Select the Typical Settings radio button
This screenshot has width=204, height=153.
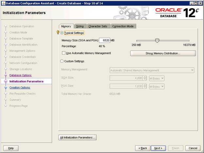pyautogui.click(x=62, y=33)
